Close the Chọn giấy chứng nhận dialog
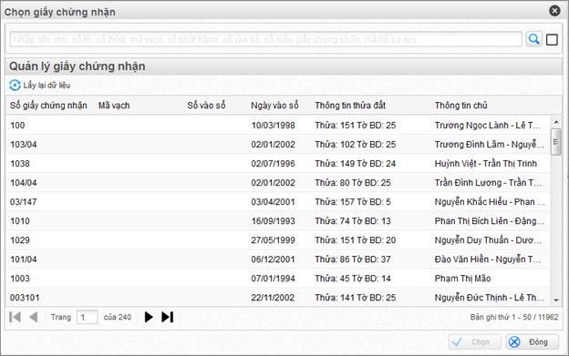Screen dimensions: 569x356 (554, 11)
